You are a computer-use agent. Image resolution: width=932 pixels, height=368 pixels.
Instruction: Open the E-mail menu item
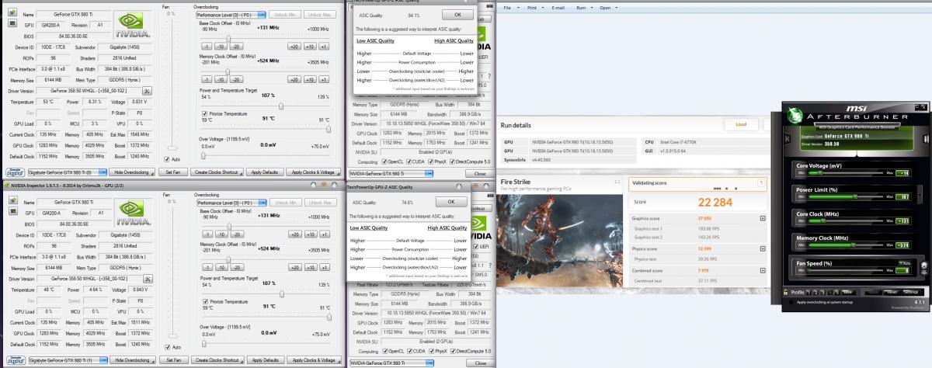[558, 7]
